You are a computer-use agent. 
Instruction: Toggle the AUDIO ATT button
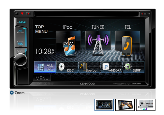tap(20, 51)
